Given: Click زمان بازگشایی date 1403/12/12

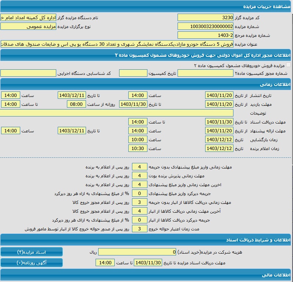Looking at the screenshot, I should tap(219, 139).
